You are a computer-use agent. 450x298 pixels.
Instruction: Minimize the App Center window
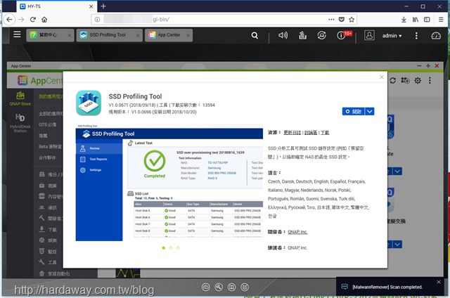pos(419,65)
